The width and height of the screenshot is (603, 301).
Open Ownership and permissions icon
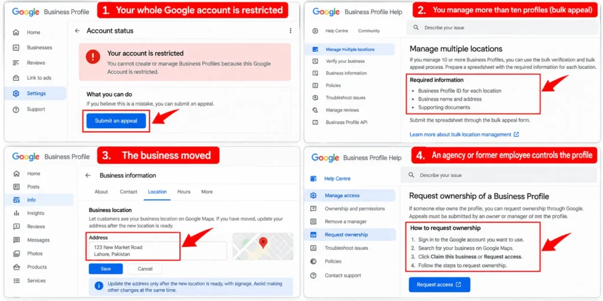coord(313,209)
